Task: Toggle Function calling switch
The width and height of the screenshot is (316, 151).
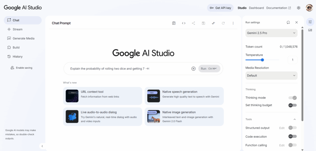Action: tap(293, 145)
